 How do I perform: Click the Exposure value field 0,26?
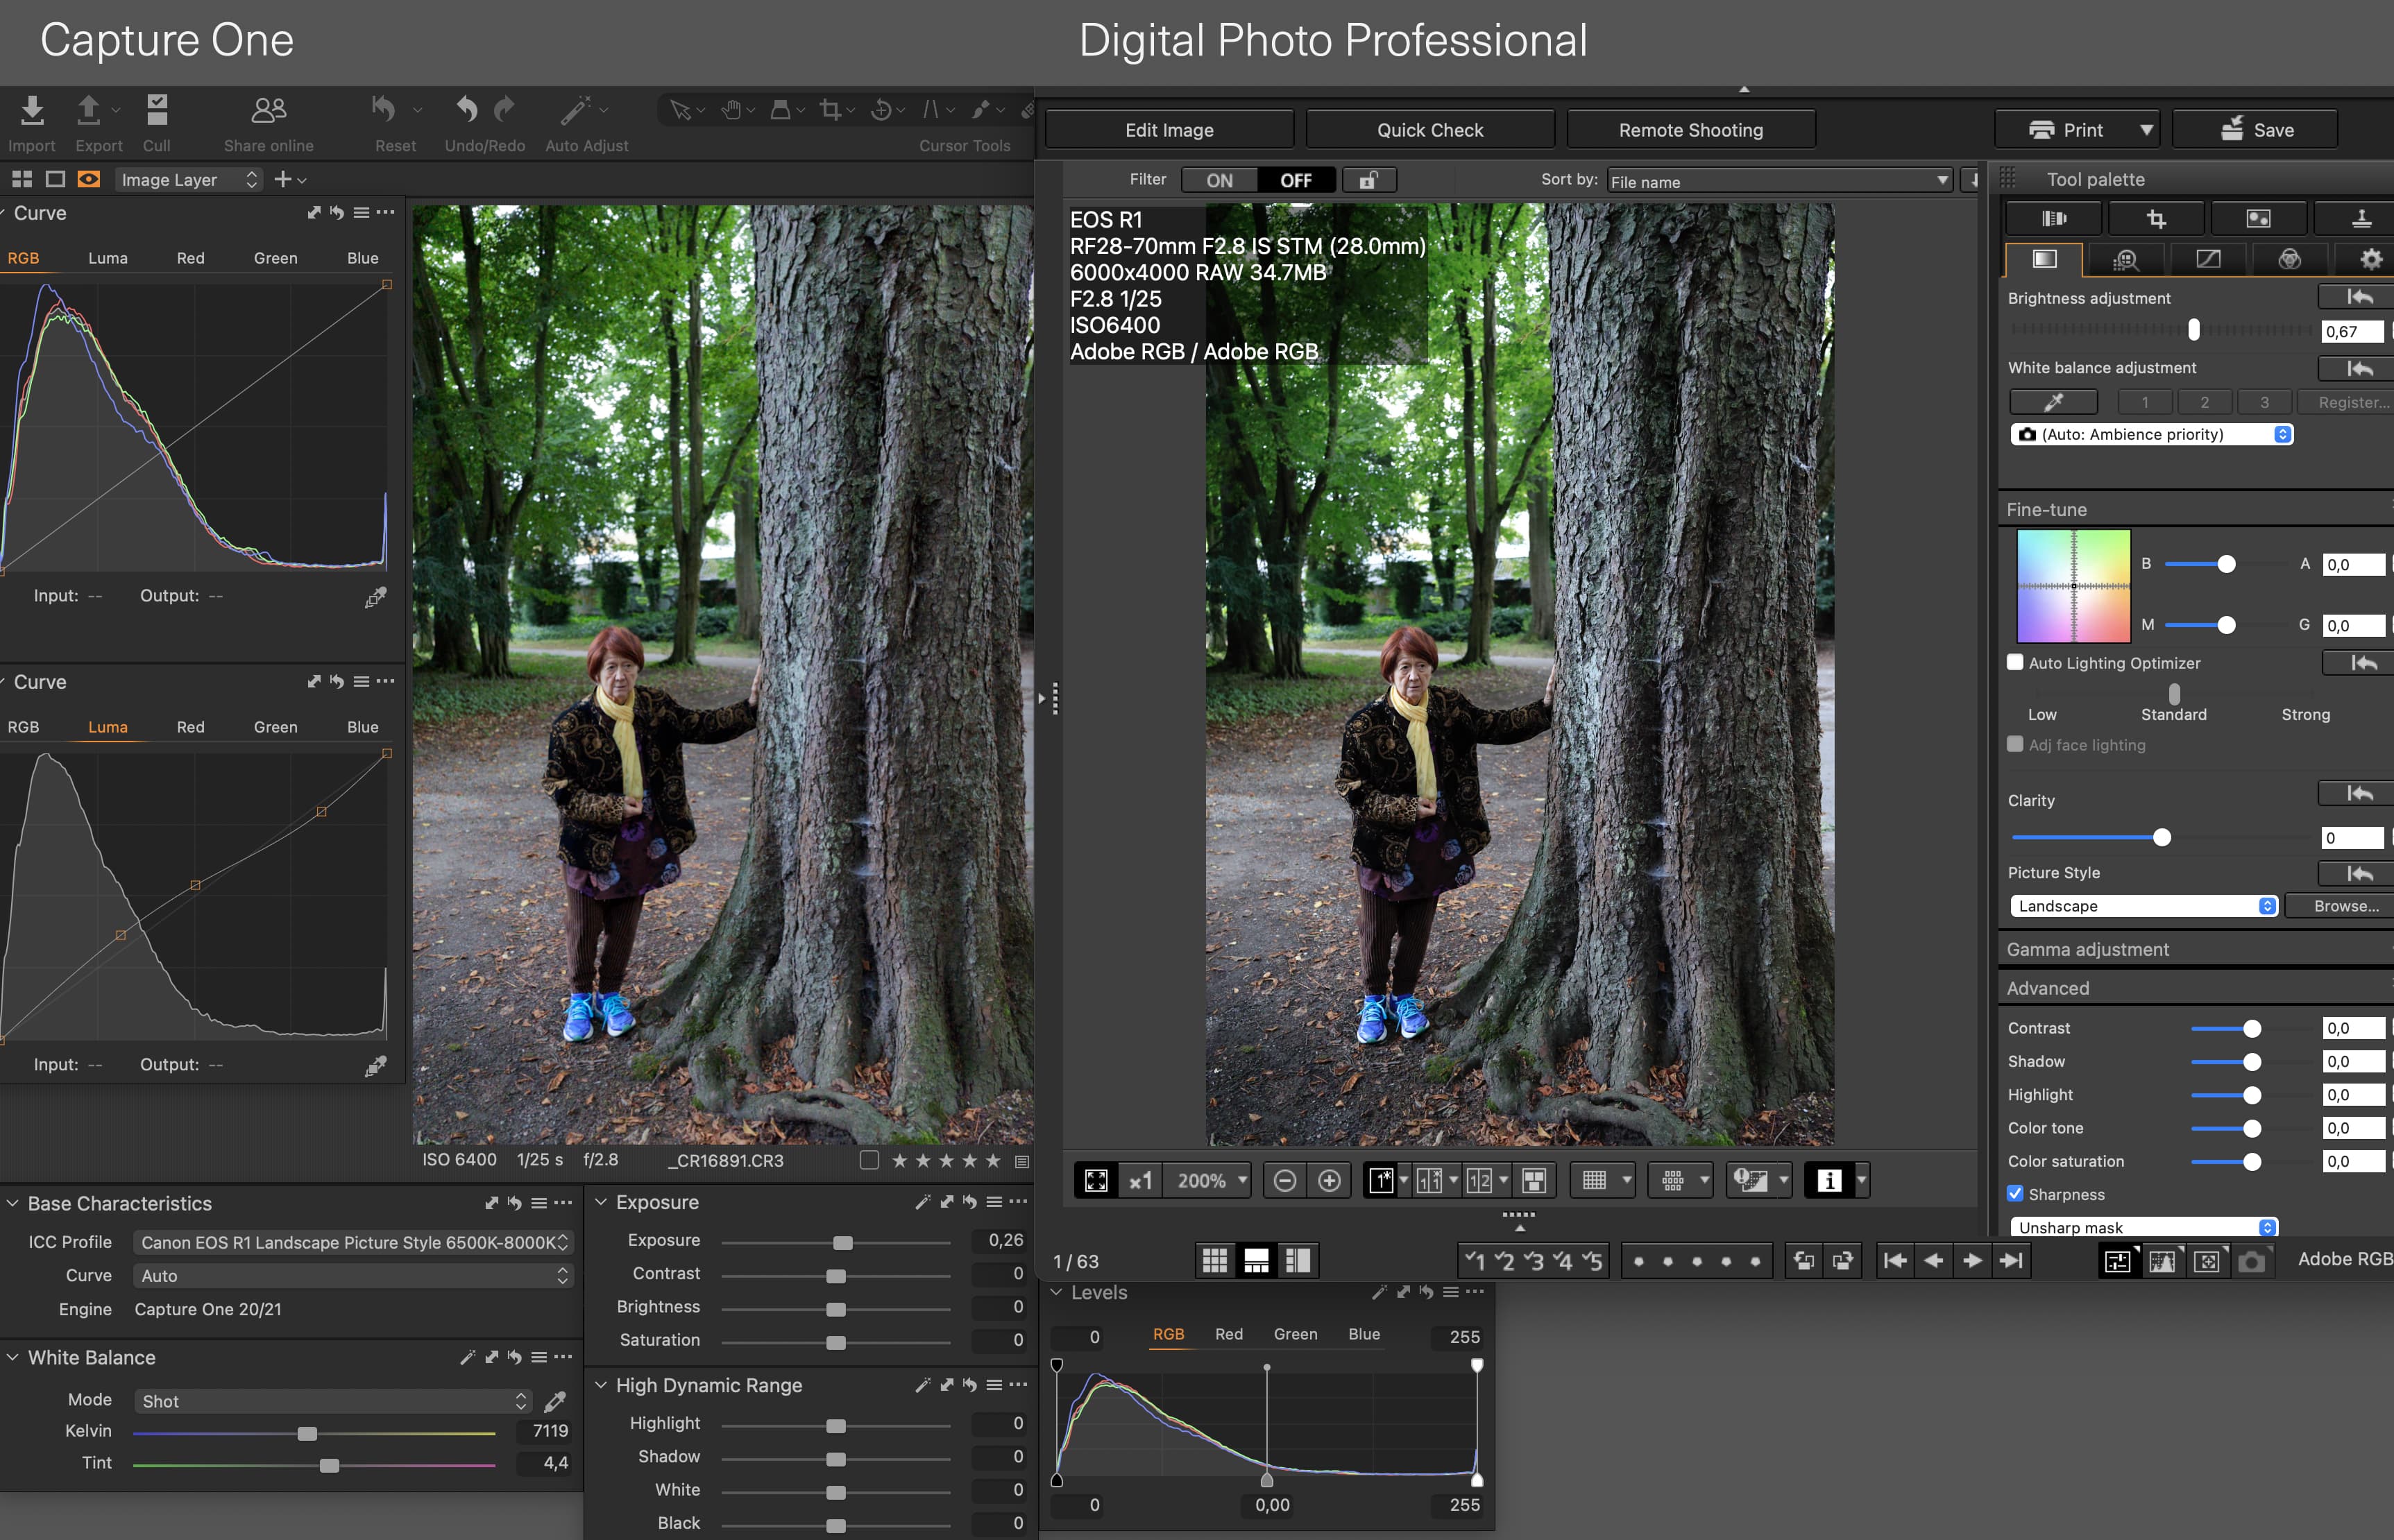pos(1001,1240)
